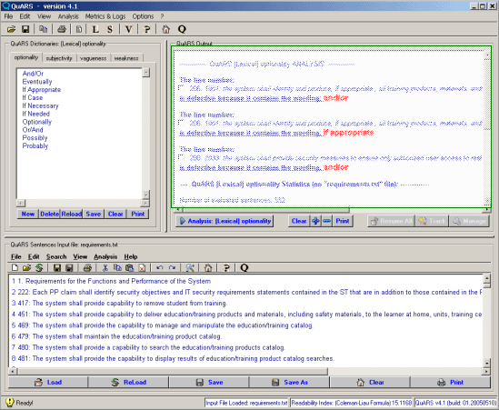Viewport: 499px width, 410px height.
Task: Click home icon in sentences toolbar
Action: (208, 268)
